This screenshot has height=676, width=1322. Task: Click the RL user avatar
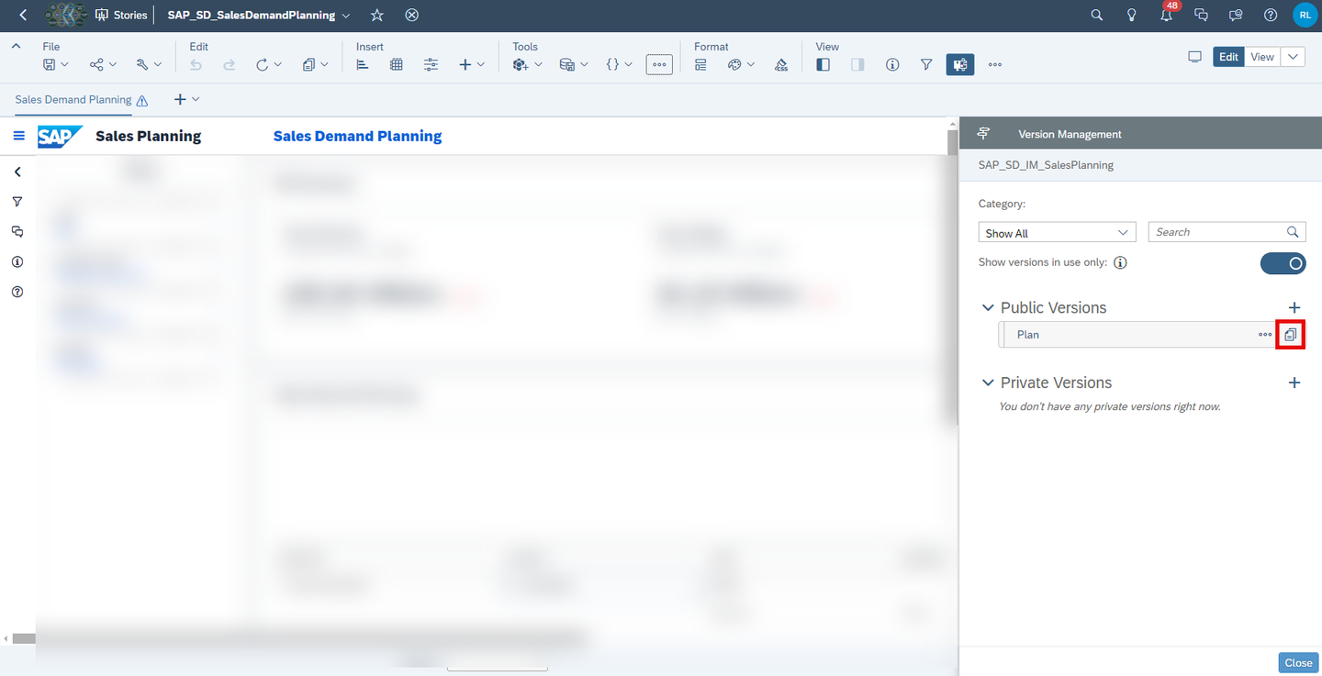click(1305, 15)
